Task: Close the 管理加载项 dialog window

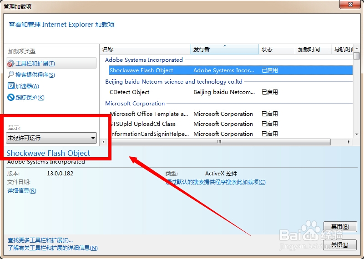Action: pos(350,5)
